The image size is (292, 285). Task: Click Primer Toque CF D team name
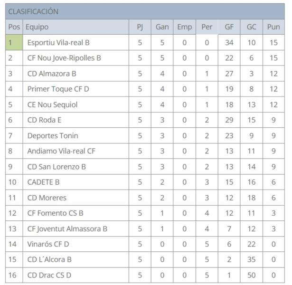(x=58, y=89)
